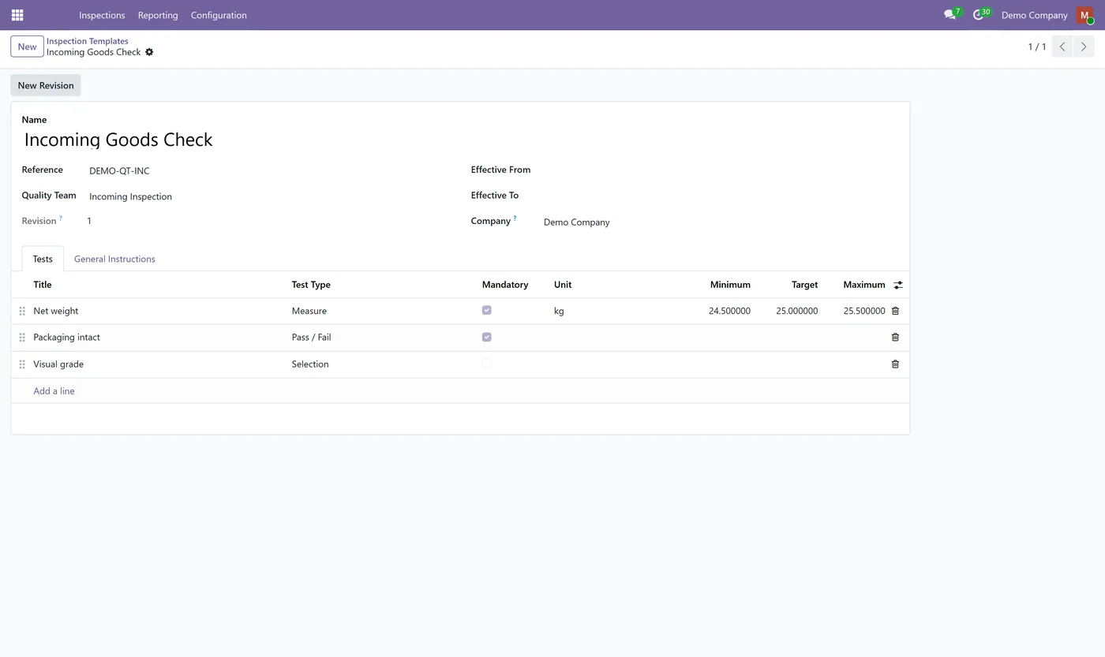Open Test Type dropdown showing Pass / Fail

click(x=382, y=337)
